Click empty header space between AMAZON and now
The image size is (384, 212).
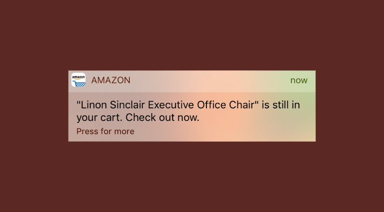tap(208, 80)
